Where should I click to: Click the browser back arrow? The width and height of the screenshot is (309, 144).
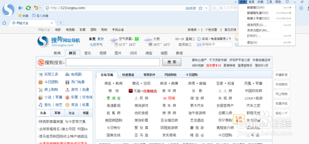pos(20,8)
